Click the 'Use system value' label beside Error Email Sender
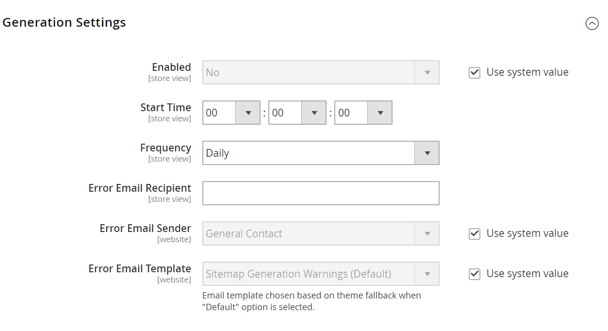Image resolution: width=608 pixels, height=331 pixels. pos(527,233)
